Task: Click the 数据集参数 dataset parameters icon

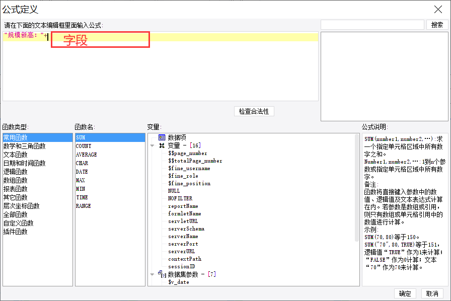Action: [162, 274]
